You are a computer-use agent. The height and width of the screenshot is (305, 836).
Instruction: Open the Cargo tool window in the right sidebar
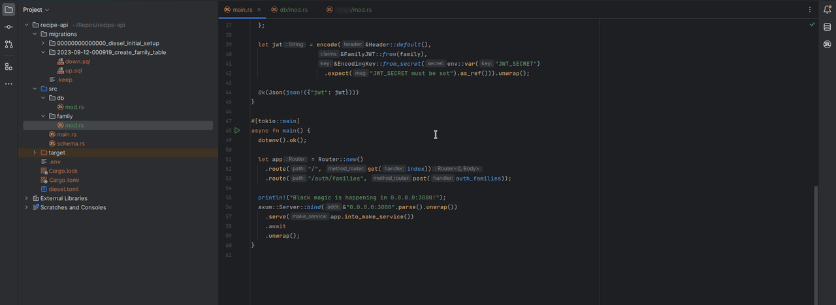click(827, 44)
